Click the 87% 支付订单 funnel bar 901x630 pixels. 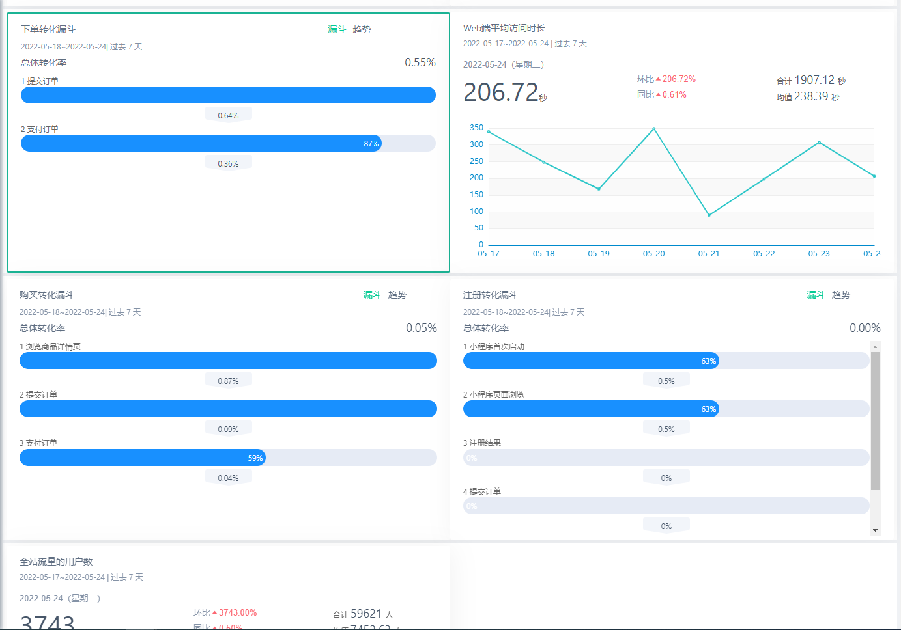[201, 143]
